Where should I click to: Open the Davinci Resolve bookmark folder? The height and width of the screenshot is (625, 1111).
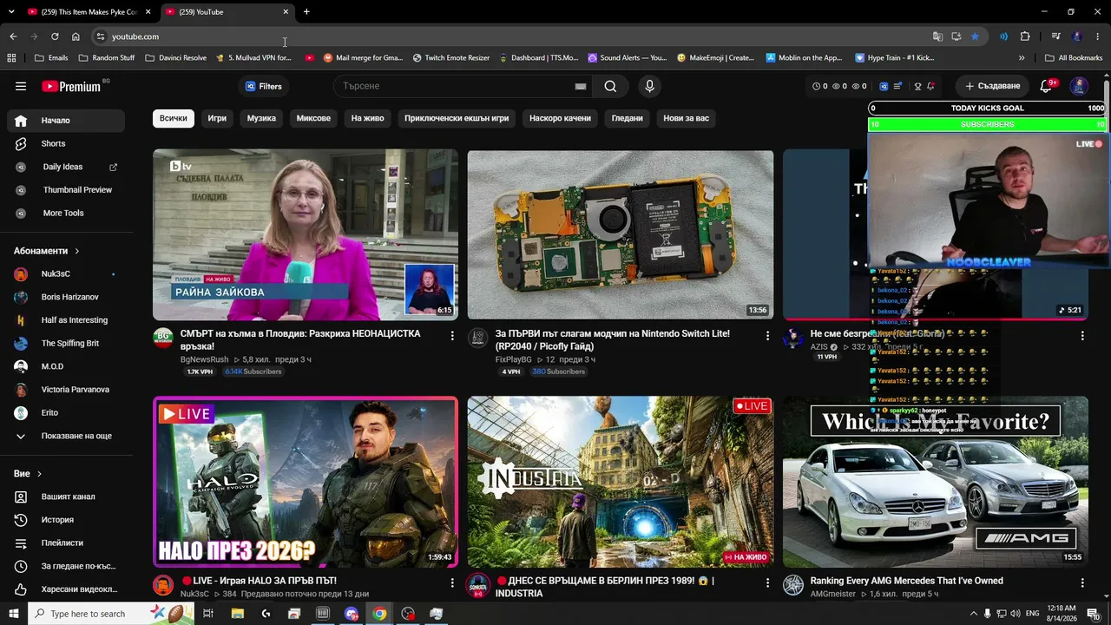tap(176, 57)
